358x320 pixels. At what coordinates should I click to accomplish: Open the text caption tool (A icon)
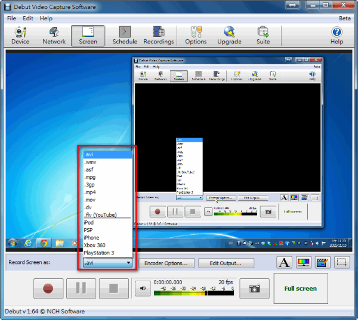tap(284, 262)
